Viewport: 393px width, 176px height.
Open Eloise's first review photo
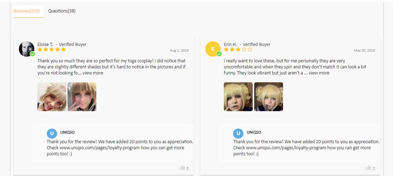pos(52,97)
